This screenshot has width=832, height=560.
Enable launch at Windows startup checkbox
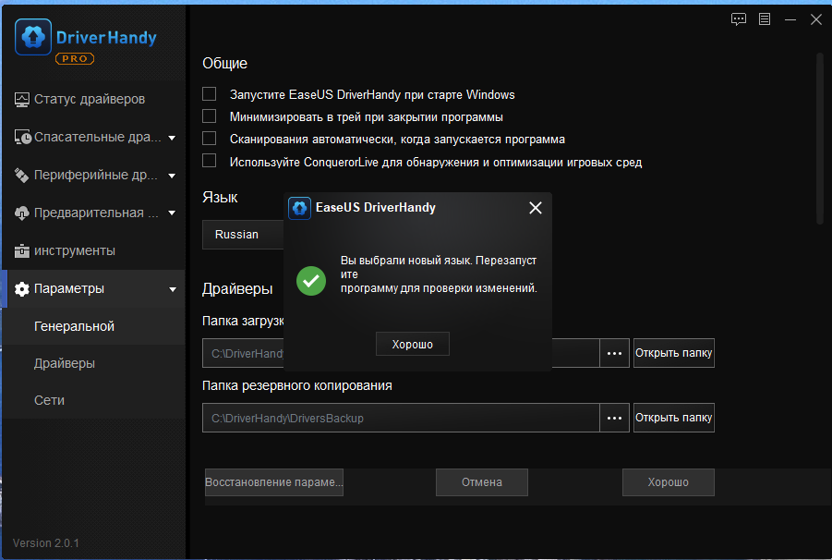pyautogui.click(x=209, y=94)
